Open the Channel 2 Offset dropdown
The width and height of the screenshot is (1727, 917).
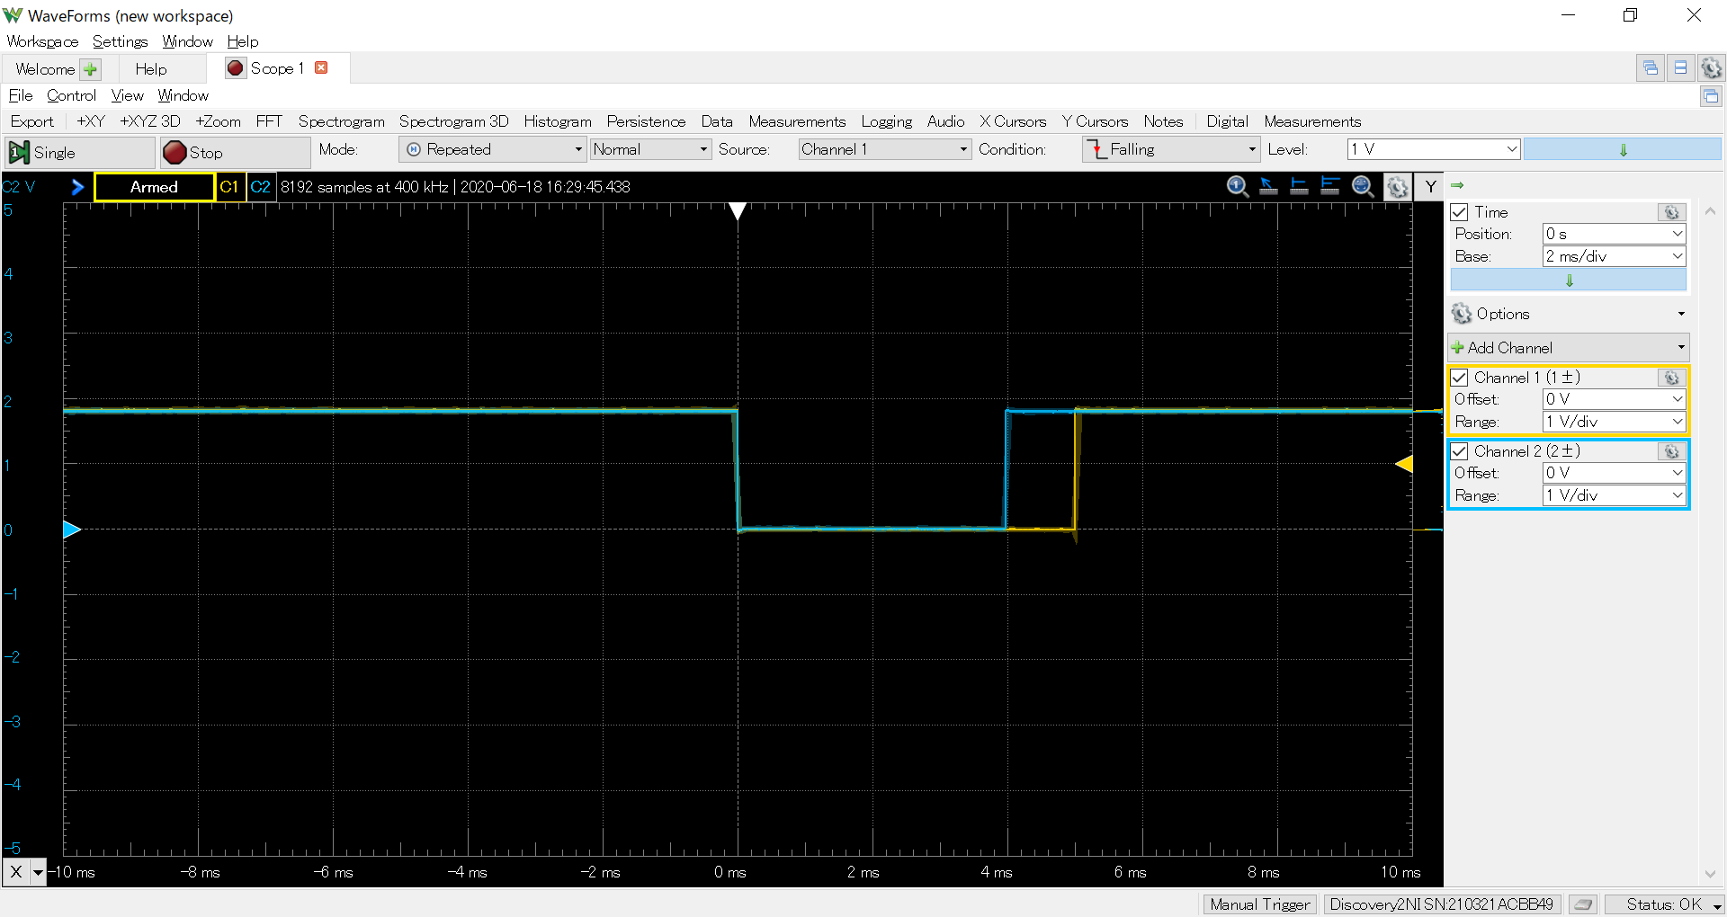(x=1614, y=473)
